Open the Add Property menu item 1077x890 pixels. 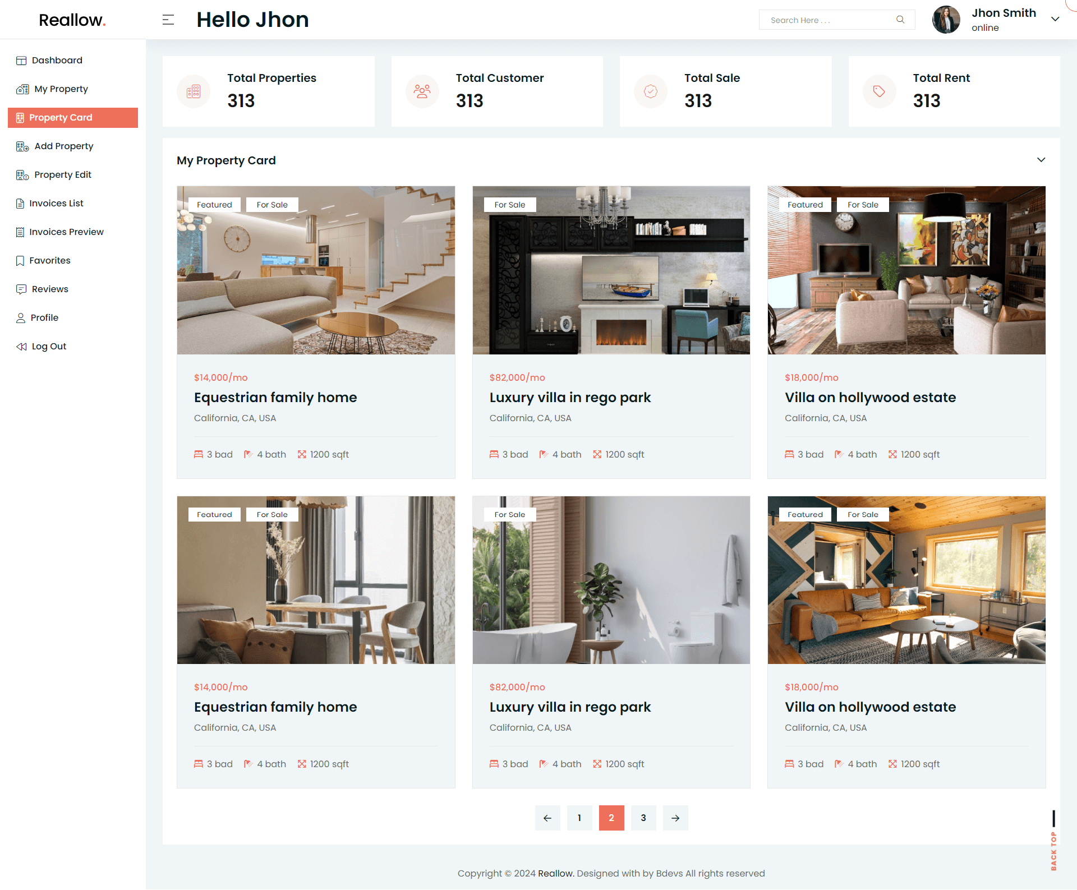(x=63, y=146)
